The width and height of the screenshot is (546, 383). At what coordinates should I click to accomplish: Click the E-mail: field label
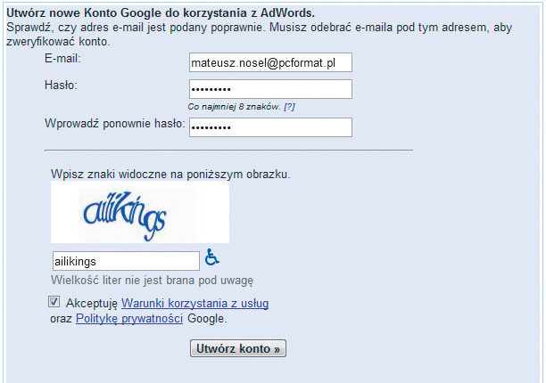pos(62,59)
